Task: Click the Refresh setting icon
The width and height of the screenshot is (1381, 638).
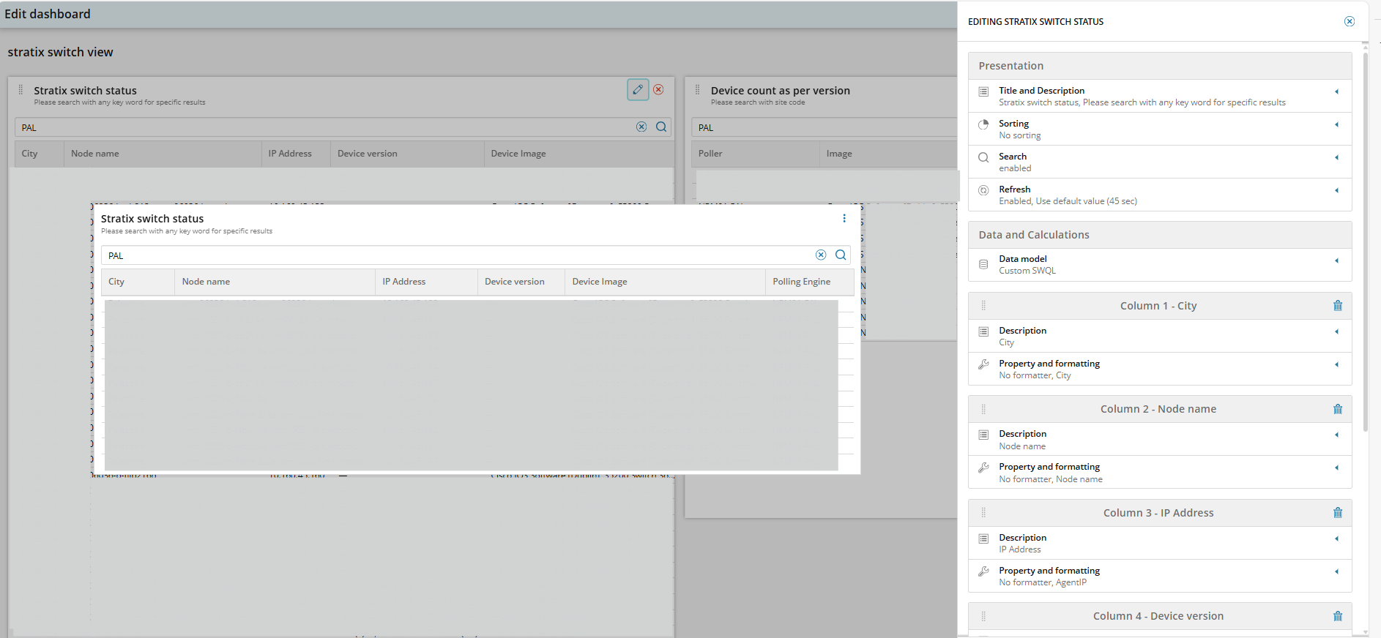Action: [983, 190]
